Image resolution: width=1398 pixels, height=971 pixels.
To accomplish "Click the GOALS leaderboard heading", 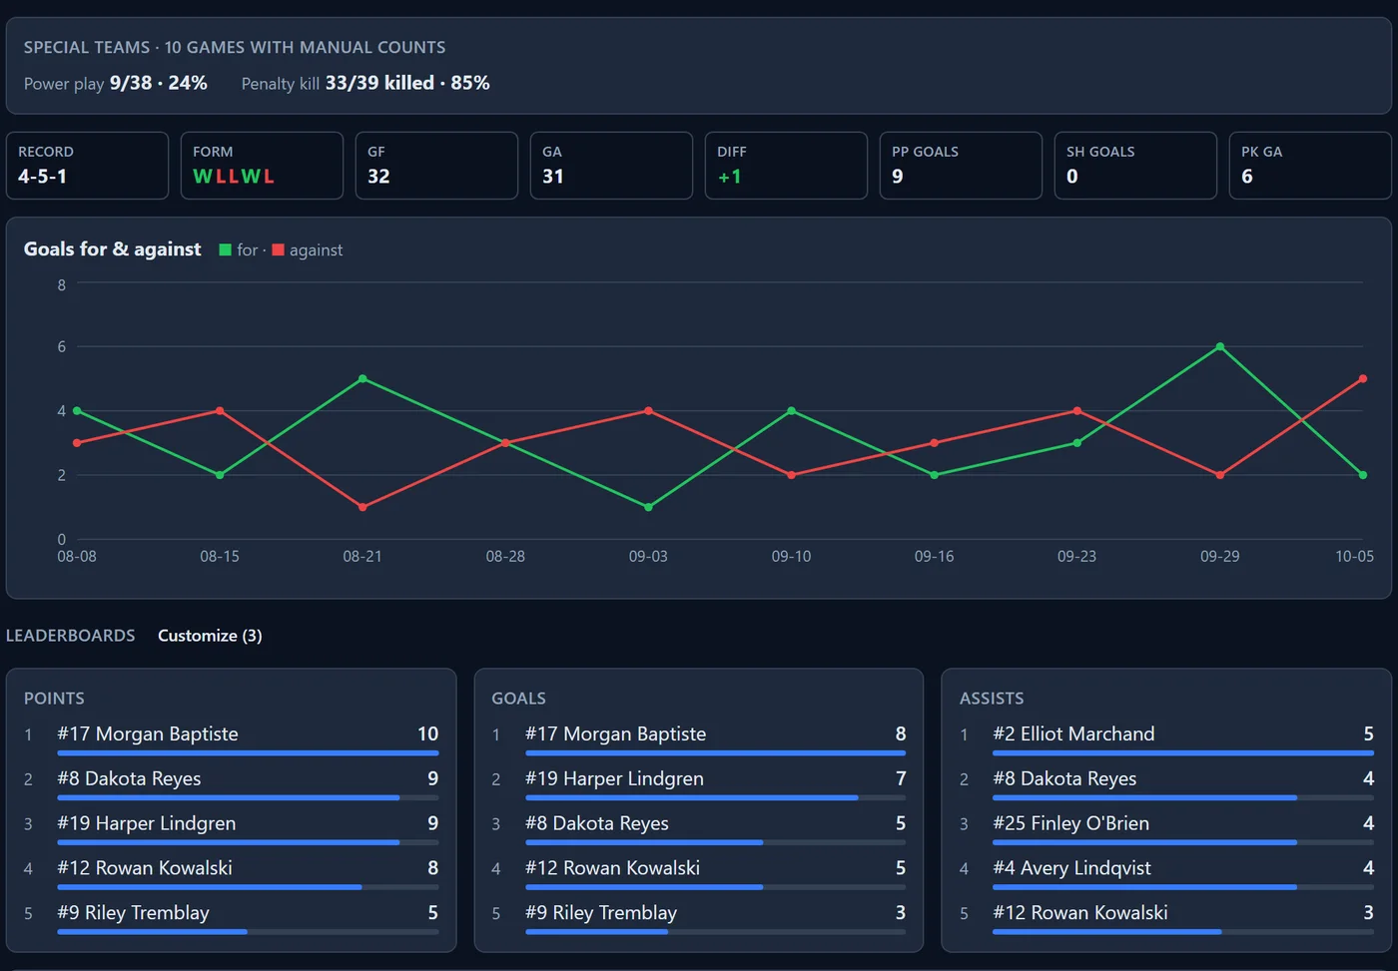I will 518,699.
